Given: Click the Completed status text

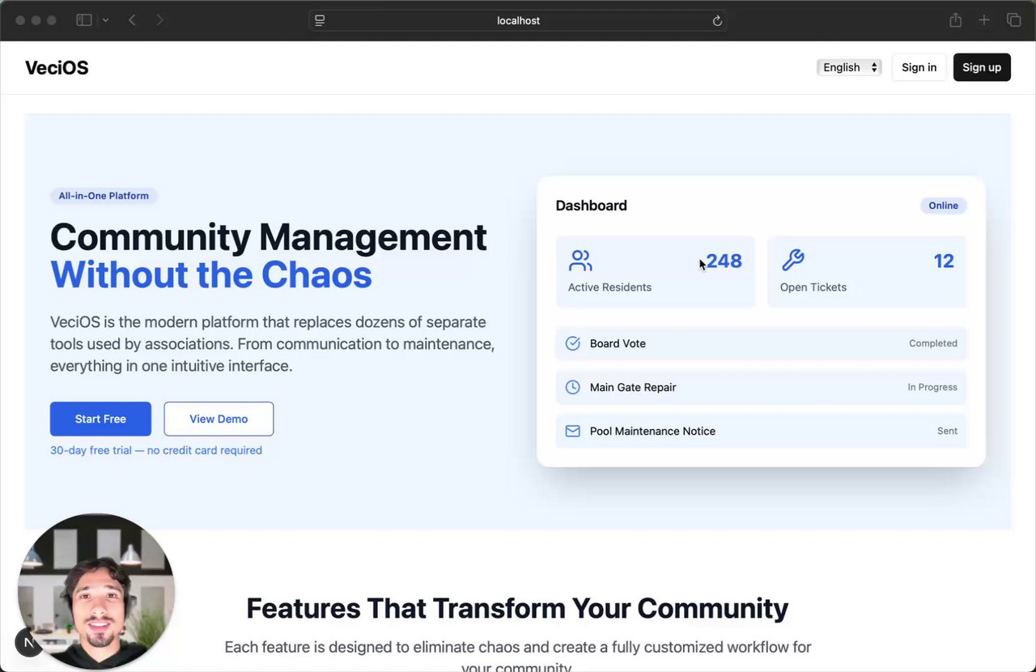Looking at the screenshot, I should (933, 343).
